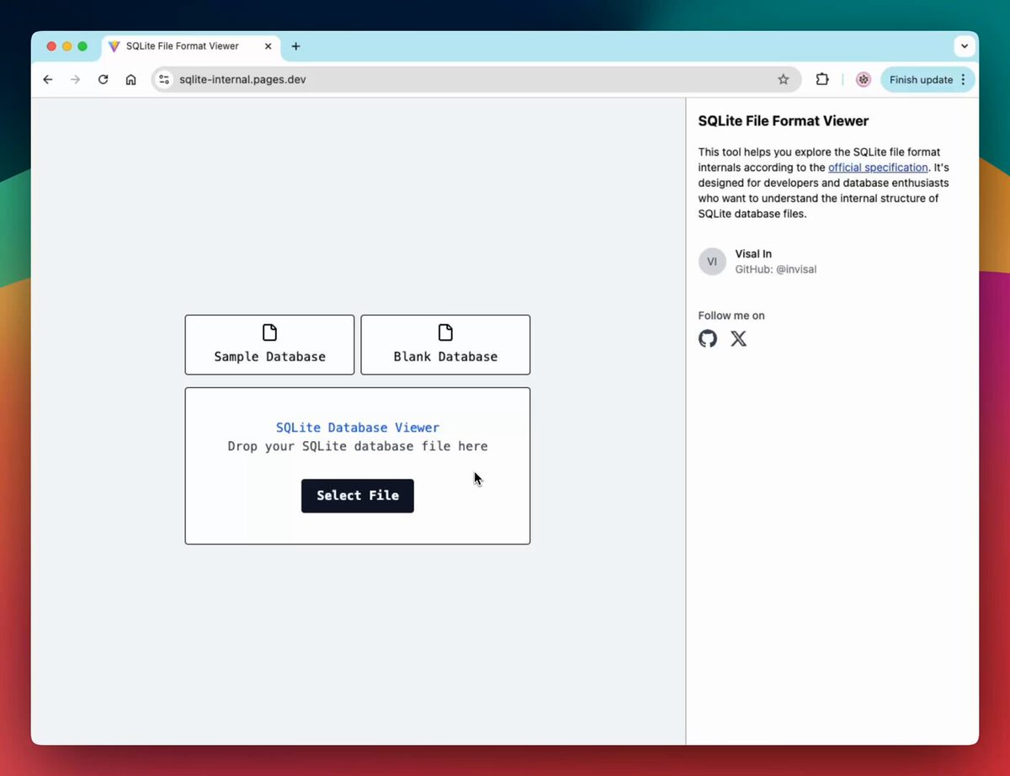Click the file icon in Blank Database

445,332
